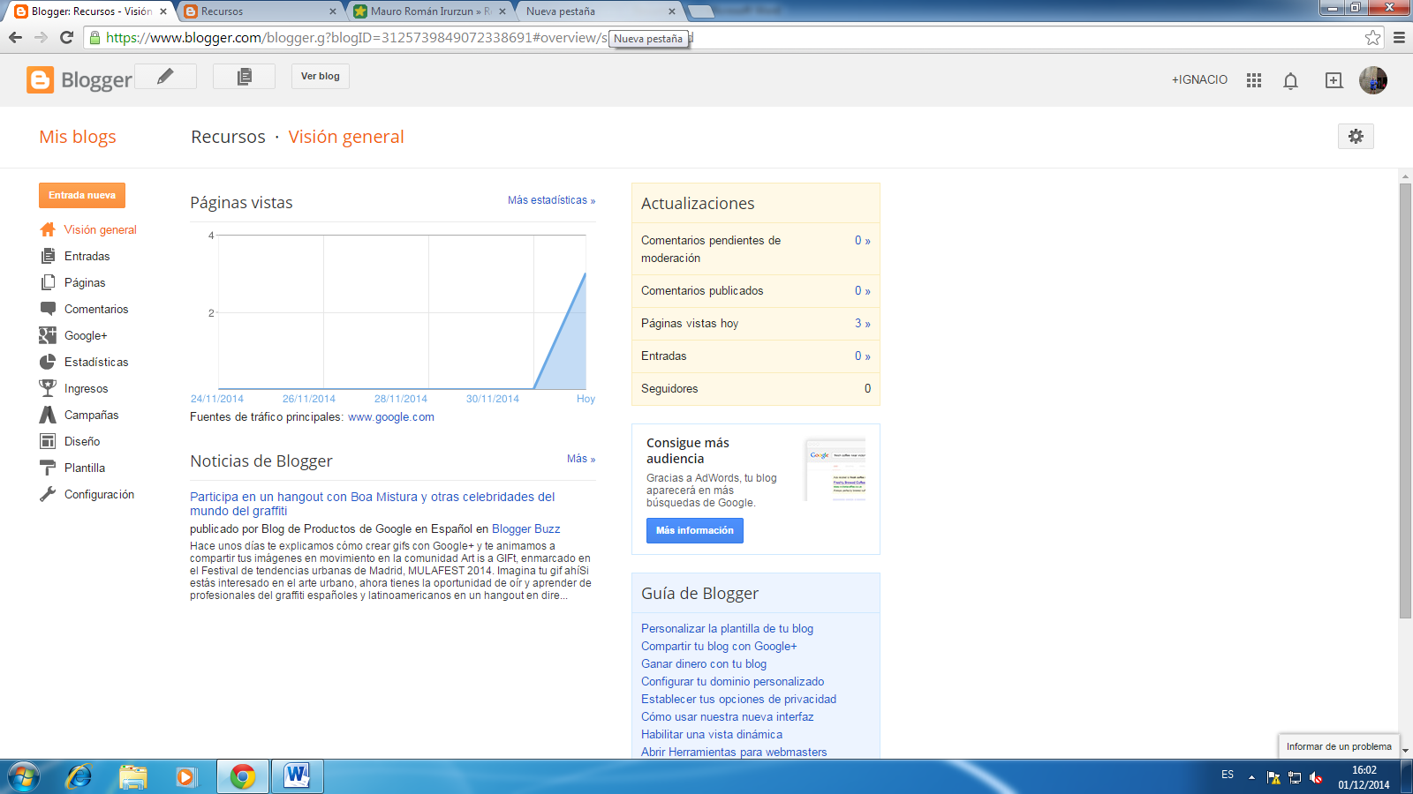1413x794 pixels.
Task: Click the Configuración wrench icon
Action: (x=48, y=494)
